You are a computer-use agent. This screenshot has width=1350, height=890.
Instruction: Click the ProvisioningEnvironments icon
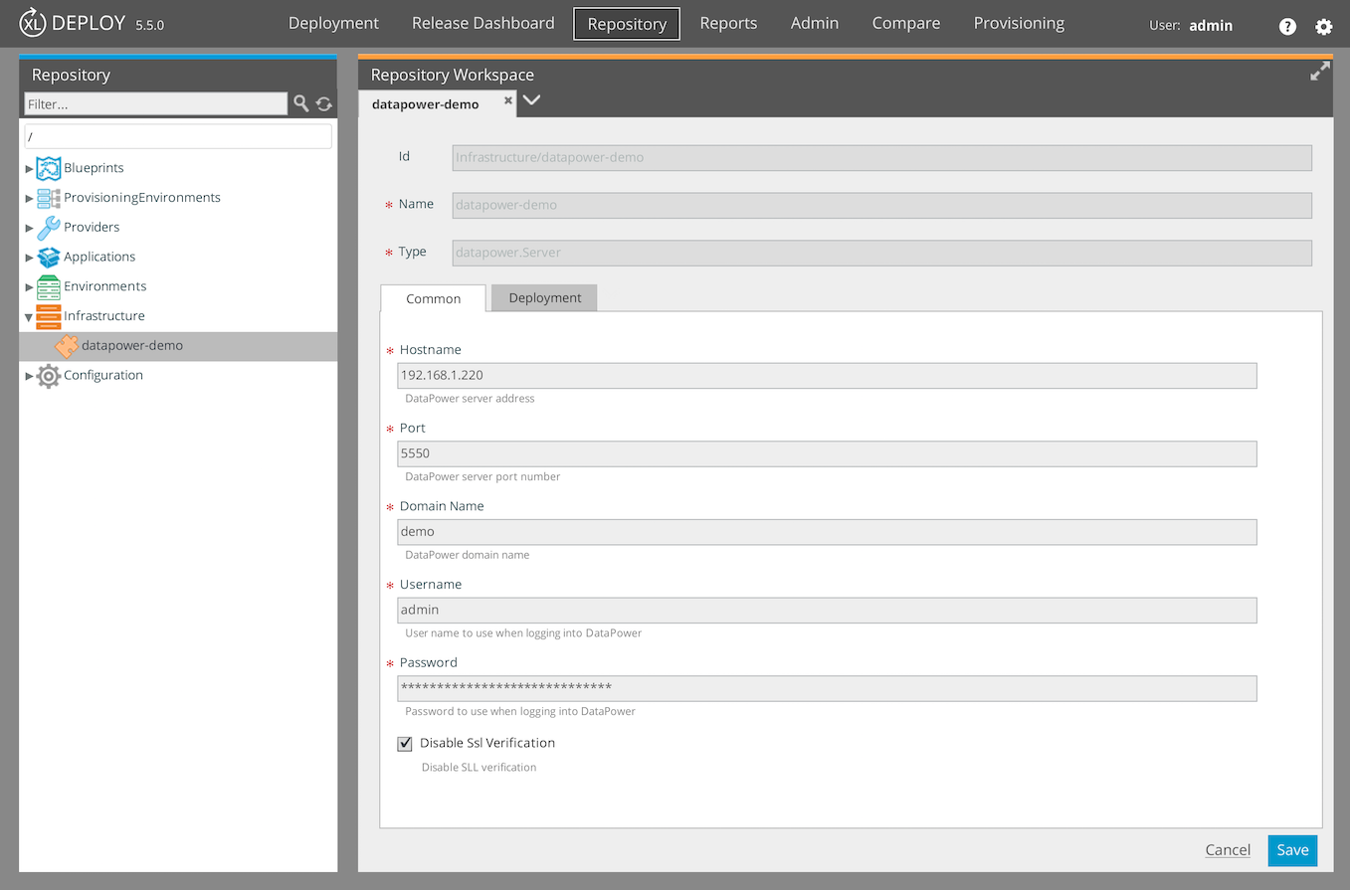pyautogui.click(x=49, y=198)
